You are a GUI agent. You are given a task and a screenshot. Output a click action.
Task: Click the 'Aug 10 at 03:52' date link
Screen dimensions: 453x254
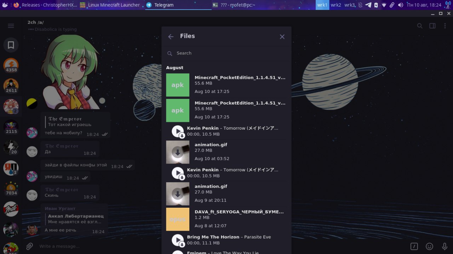click(x=212, y=159)
